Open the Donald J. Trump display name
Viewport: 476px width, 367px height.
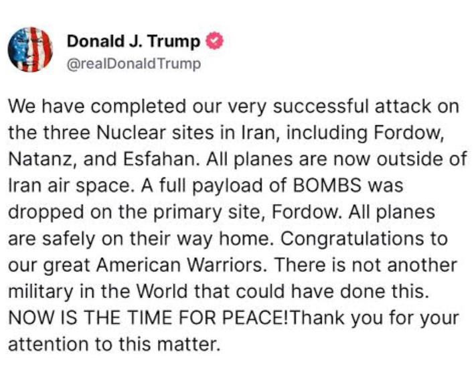pyautogui.click(x=133, y=42)
